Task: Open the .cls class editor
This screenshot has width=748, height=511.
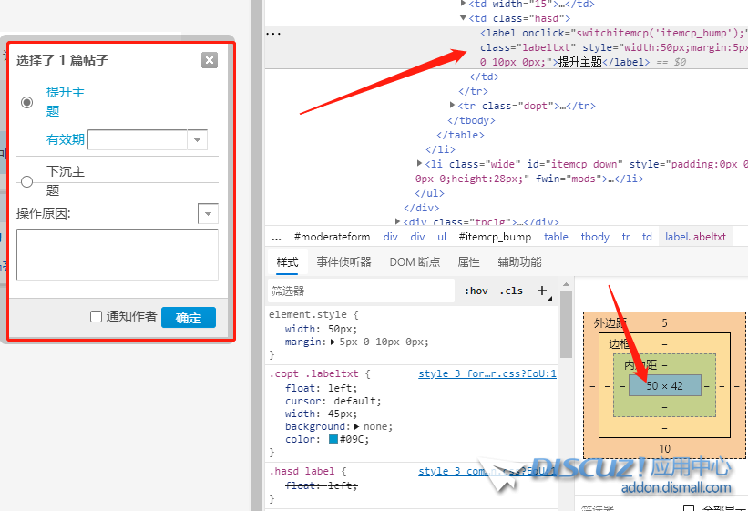Action: [x=513, y=291]
